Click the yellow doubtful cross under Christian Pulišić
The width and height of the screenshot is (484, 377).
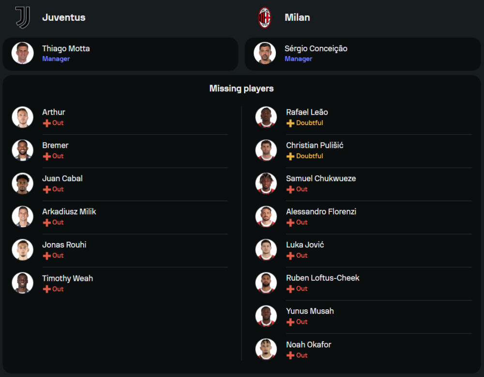pyautogui.click(x=290, y=157)
